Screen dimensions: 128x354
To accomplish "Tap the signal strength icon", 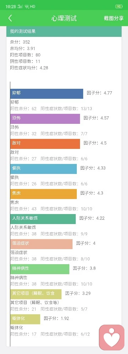I will pyautogui.click(x=20, y=6).
